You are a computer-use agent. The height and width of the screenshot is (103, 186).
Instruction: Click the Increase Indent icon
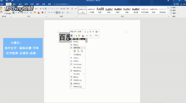pyautogui.click(x=64, y=9)
